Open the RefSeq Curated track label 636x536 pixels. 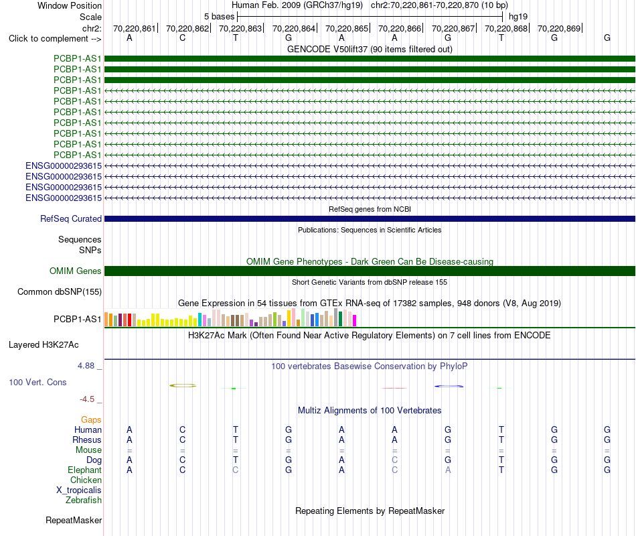71,218
